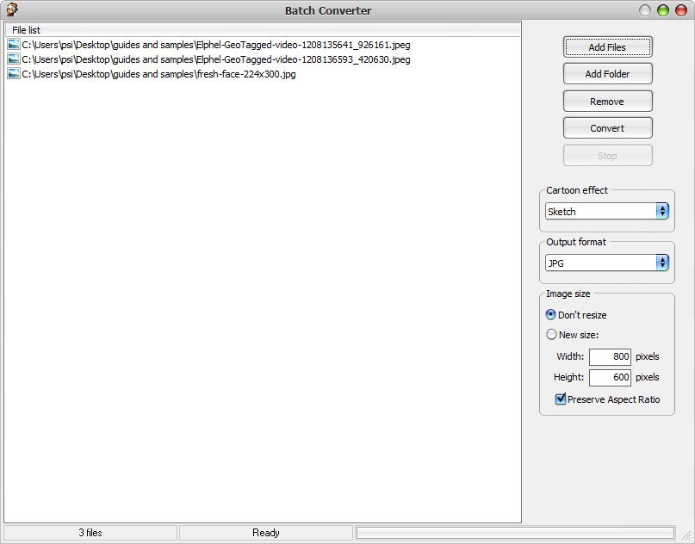This screenshot has width=695, height=544.
Task: Click the image icon beside fresh-face-224x300.jpg
Action: [13, 74]
